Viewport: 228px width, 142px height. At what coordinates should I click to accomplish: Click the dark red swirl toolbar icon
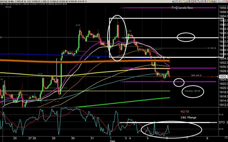pos(215,1)
